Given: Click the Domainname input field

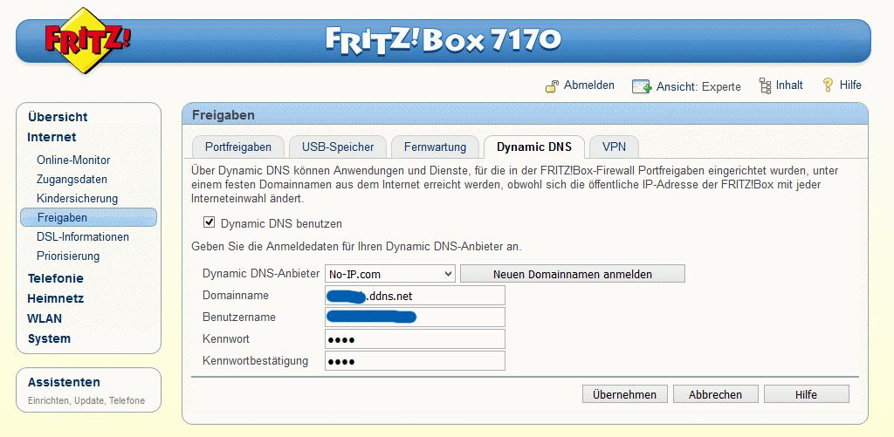Looking at the screenshot, I should [415, 296].
